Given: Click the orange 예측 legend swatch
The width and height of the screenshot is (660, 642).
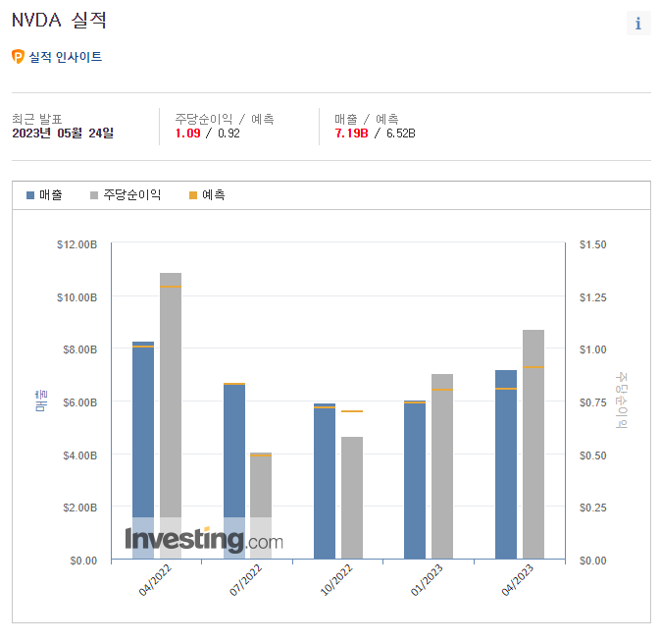Looking at the screenshot, I should pyautogui.click(x=193, y=195).
